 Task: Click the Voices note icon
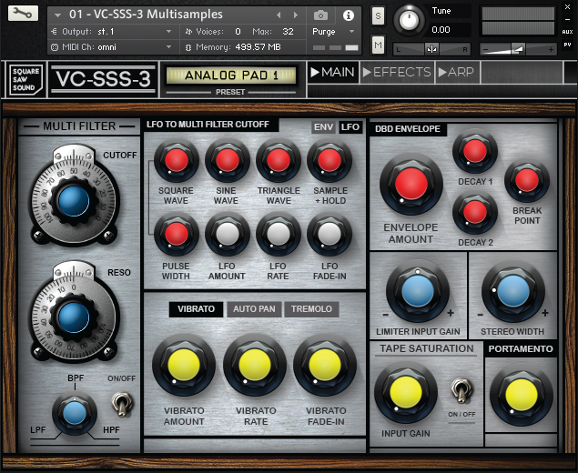pyautogui.click(x=188, y=32)
